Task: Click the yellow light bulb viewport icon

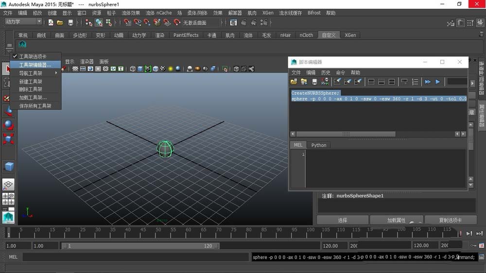Action: (x=171, y=69)
